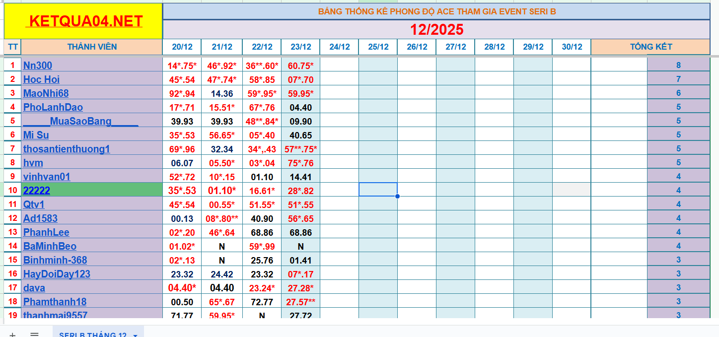Open the KETQUA04.NET link
The image size is (719, 337).
coord(85,21)
